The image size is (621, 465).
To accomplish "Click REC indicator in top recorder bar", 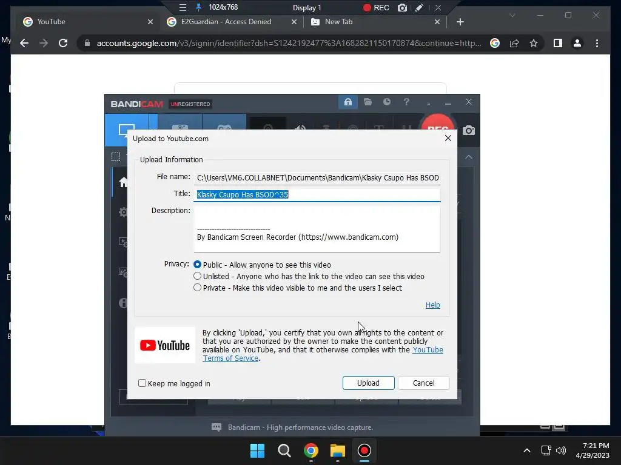I will coord(376,7).
